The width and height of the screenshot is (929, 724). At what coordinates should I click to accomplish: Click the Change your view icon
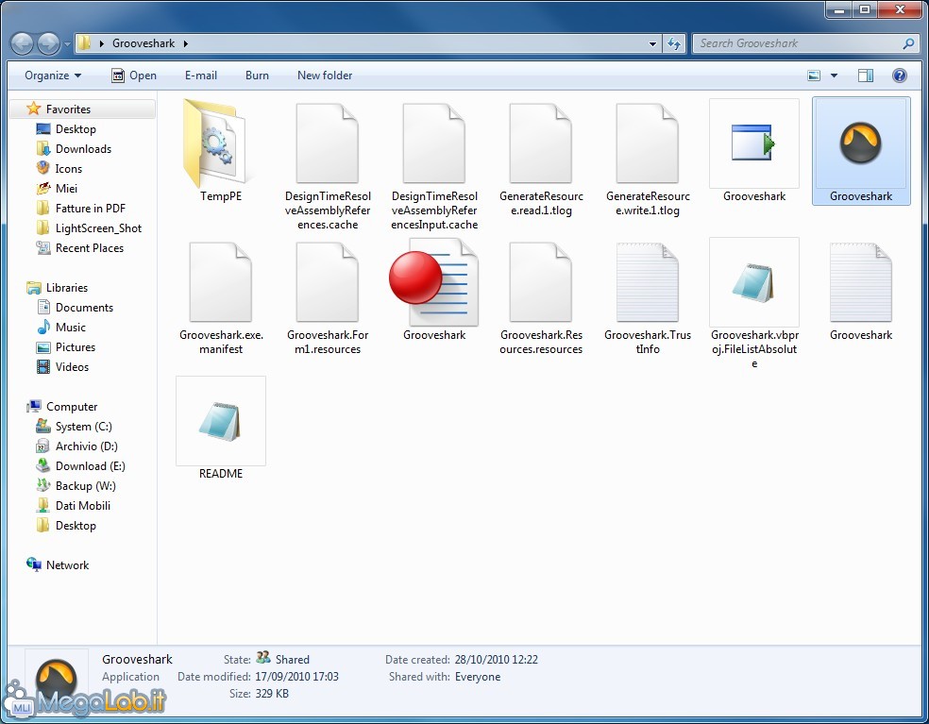click(x=814, y=76)
